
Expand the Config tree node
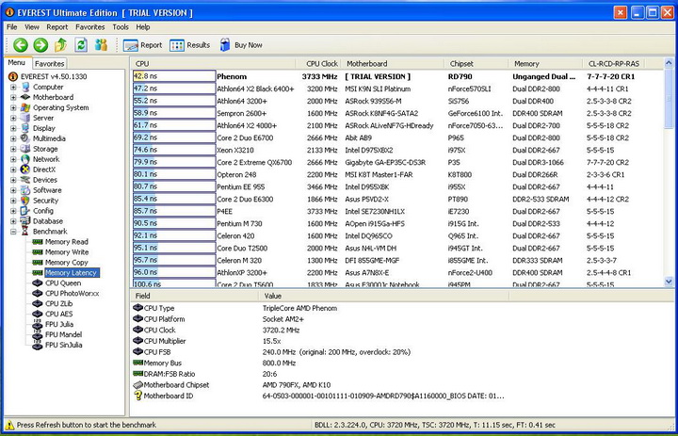pyautogui.click(x=13, y=211)
